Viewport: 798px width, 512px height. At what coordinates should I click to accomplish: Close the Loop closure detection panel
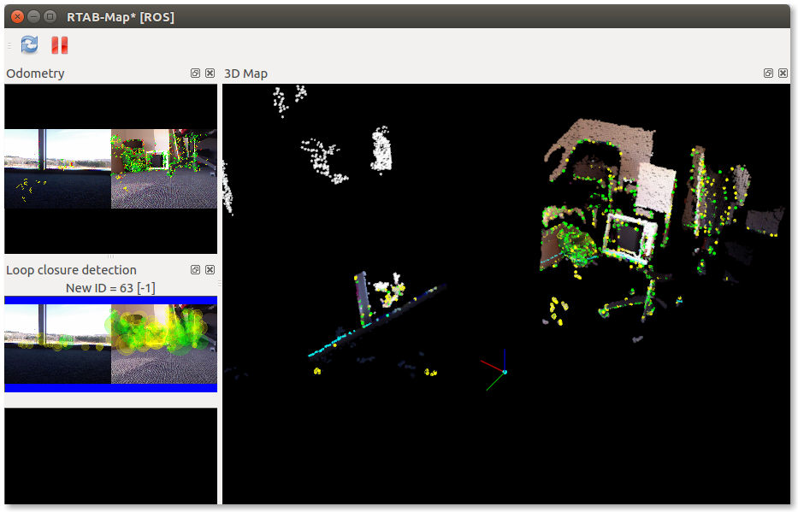pos(210,270)
